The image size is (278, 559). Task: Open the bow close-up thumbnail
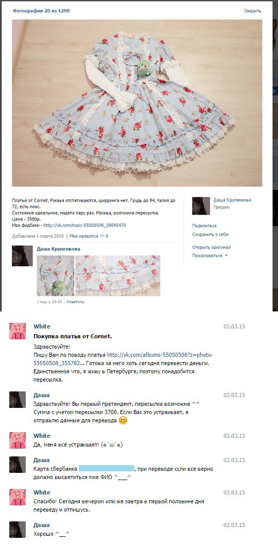(x=55, y=275)
